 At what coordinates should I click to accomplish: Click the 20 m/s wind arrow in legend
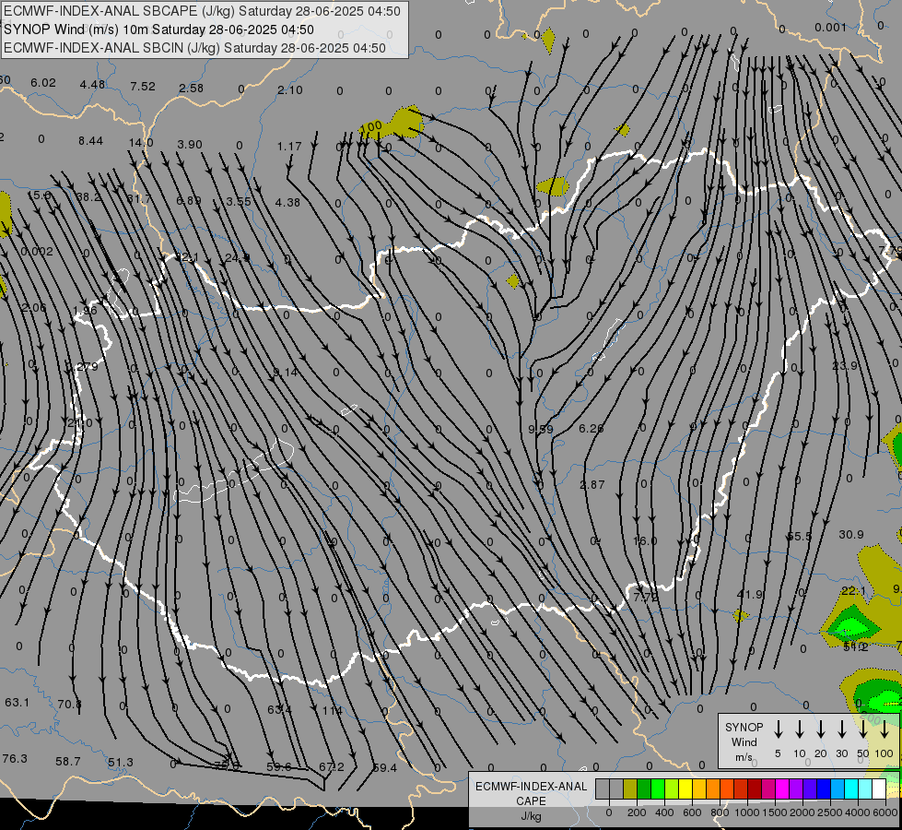pos(820,729)
